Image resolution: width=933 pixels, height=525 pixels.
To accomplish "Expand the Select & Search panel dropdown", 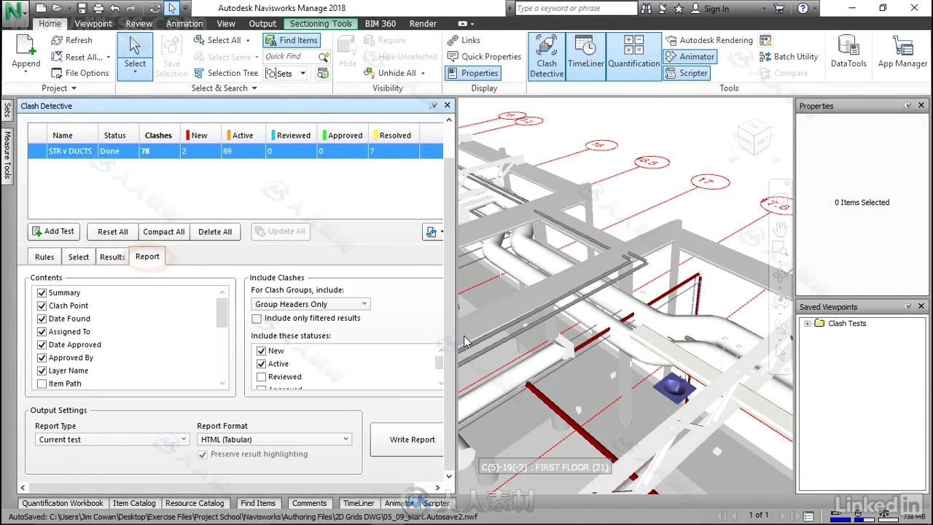I will coord(254,88).
